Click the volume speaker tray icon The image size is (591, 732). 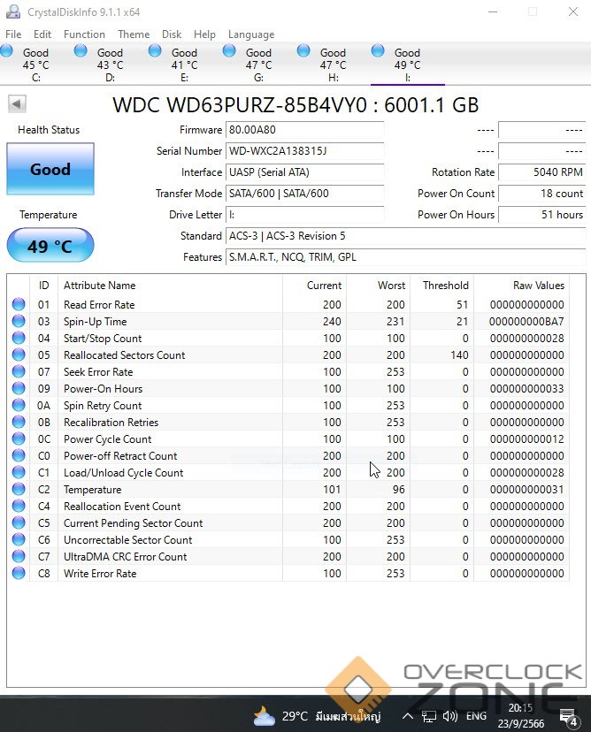[449, 716]
